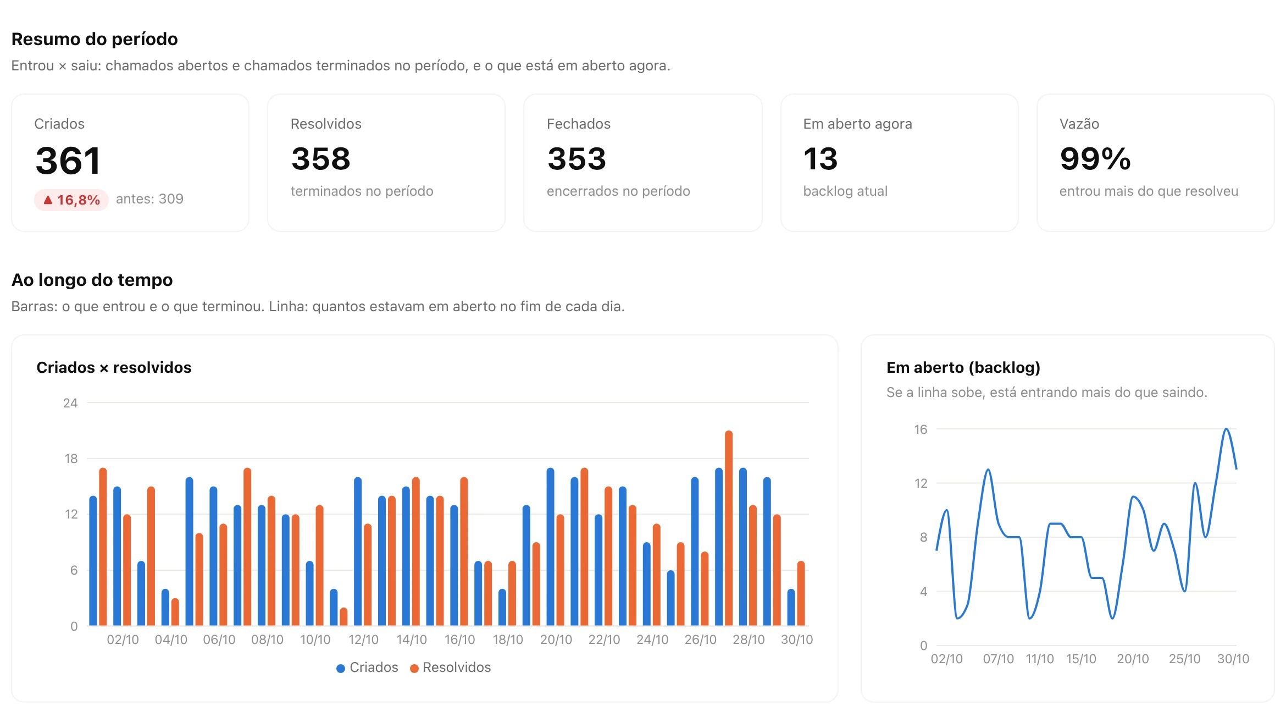The height and width of the screenshot is (706, 1286).
Task: Click the Vazão value 99%
Action: (1095, 158)
